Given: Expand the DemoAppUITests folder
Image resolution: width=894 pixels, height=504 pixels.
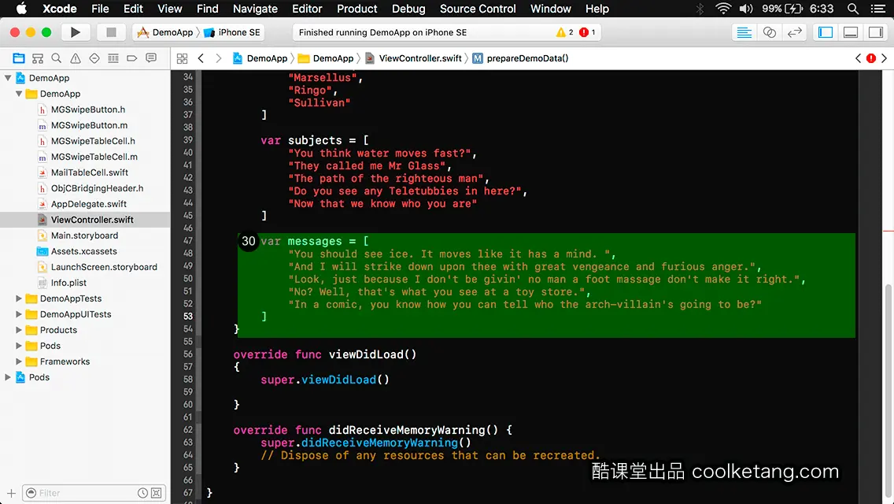Looking at the screenshot, I should point(19,314).
